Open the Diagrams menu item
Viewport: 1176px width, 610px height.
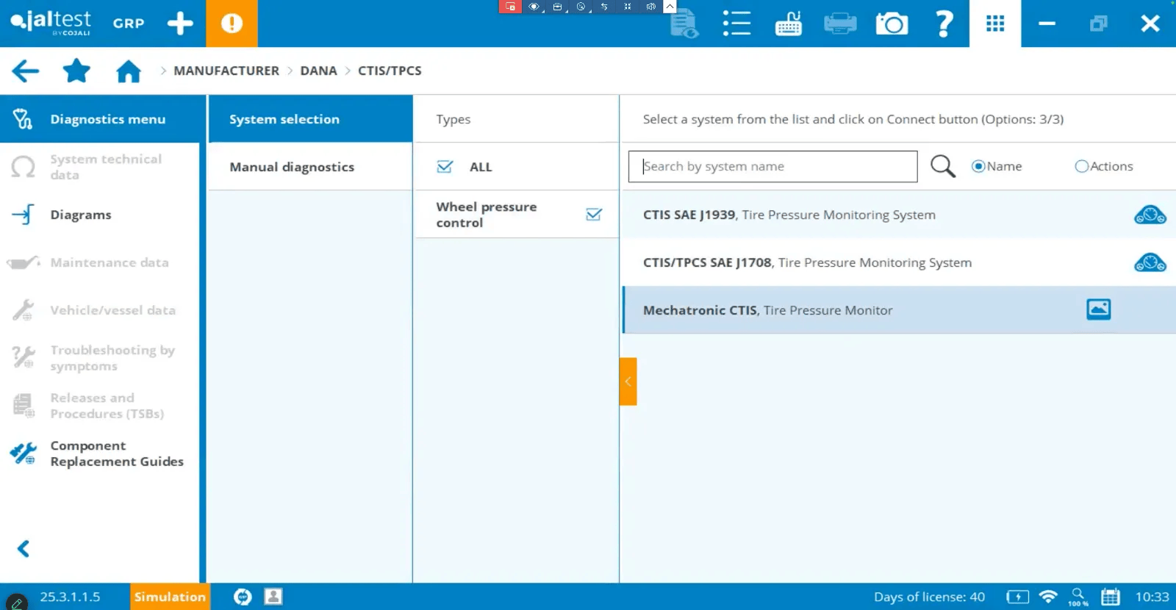pos(100,215)
